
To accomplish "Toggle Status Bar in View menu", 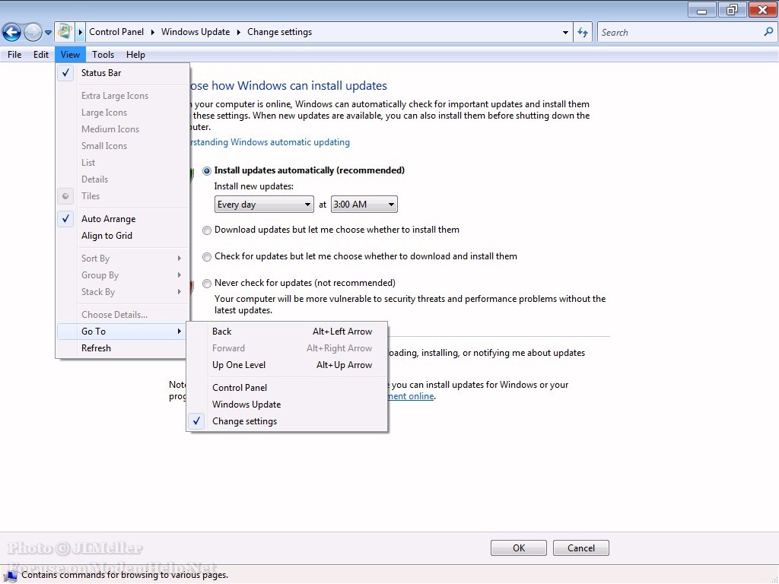I will click(x=101, y=73).
